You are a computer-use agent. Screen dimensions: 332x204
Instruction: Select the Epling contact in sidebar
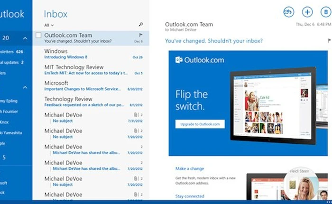9,101
